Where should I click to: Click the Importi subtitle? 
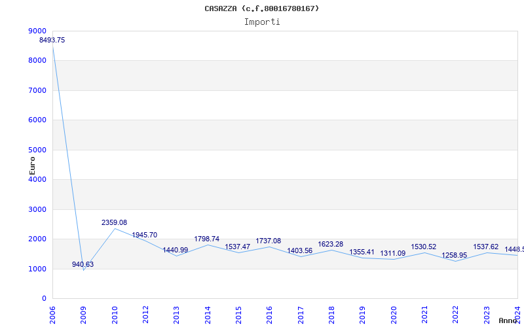pyautogui.click(x=262, y=22)
